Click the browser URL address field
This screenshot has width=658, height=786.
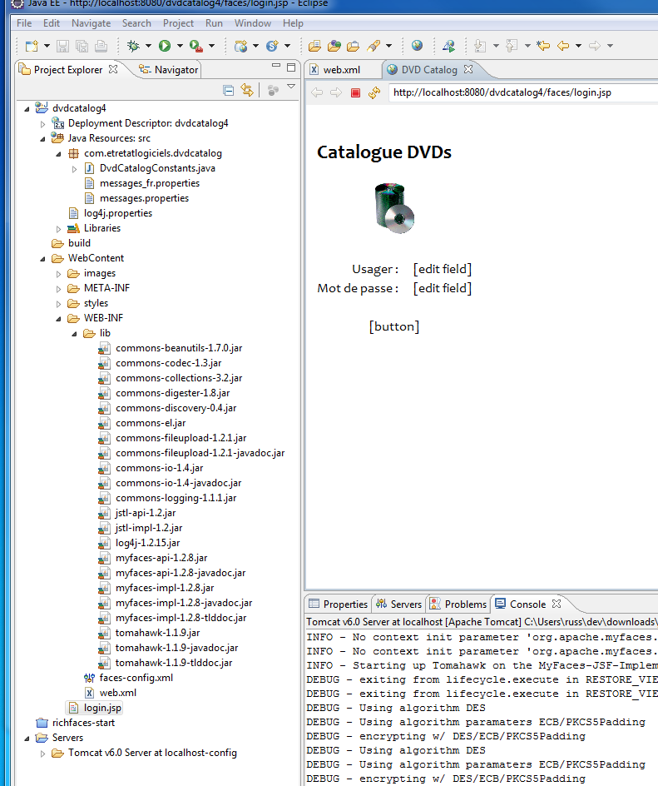[x=523, y=92]
